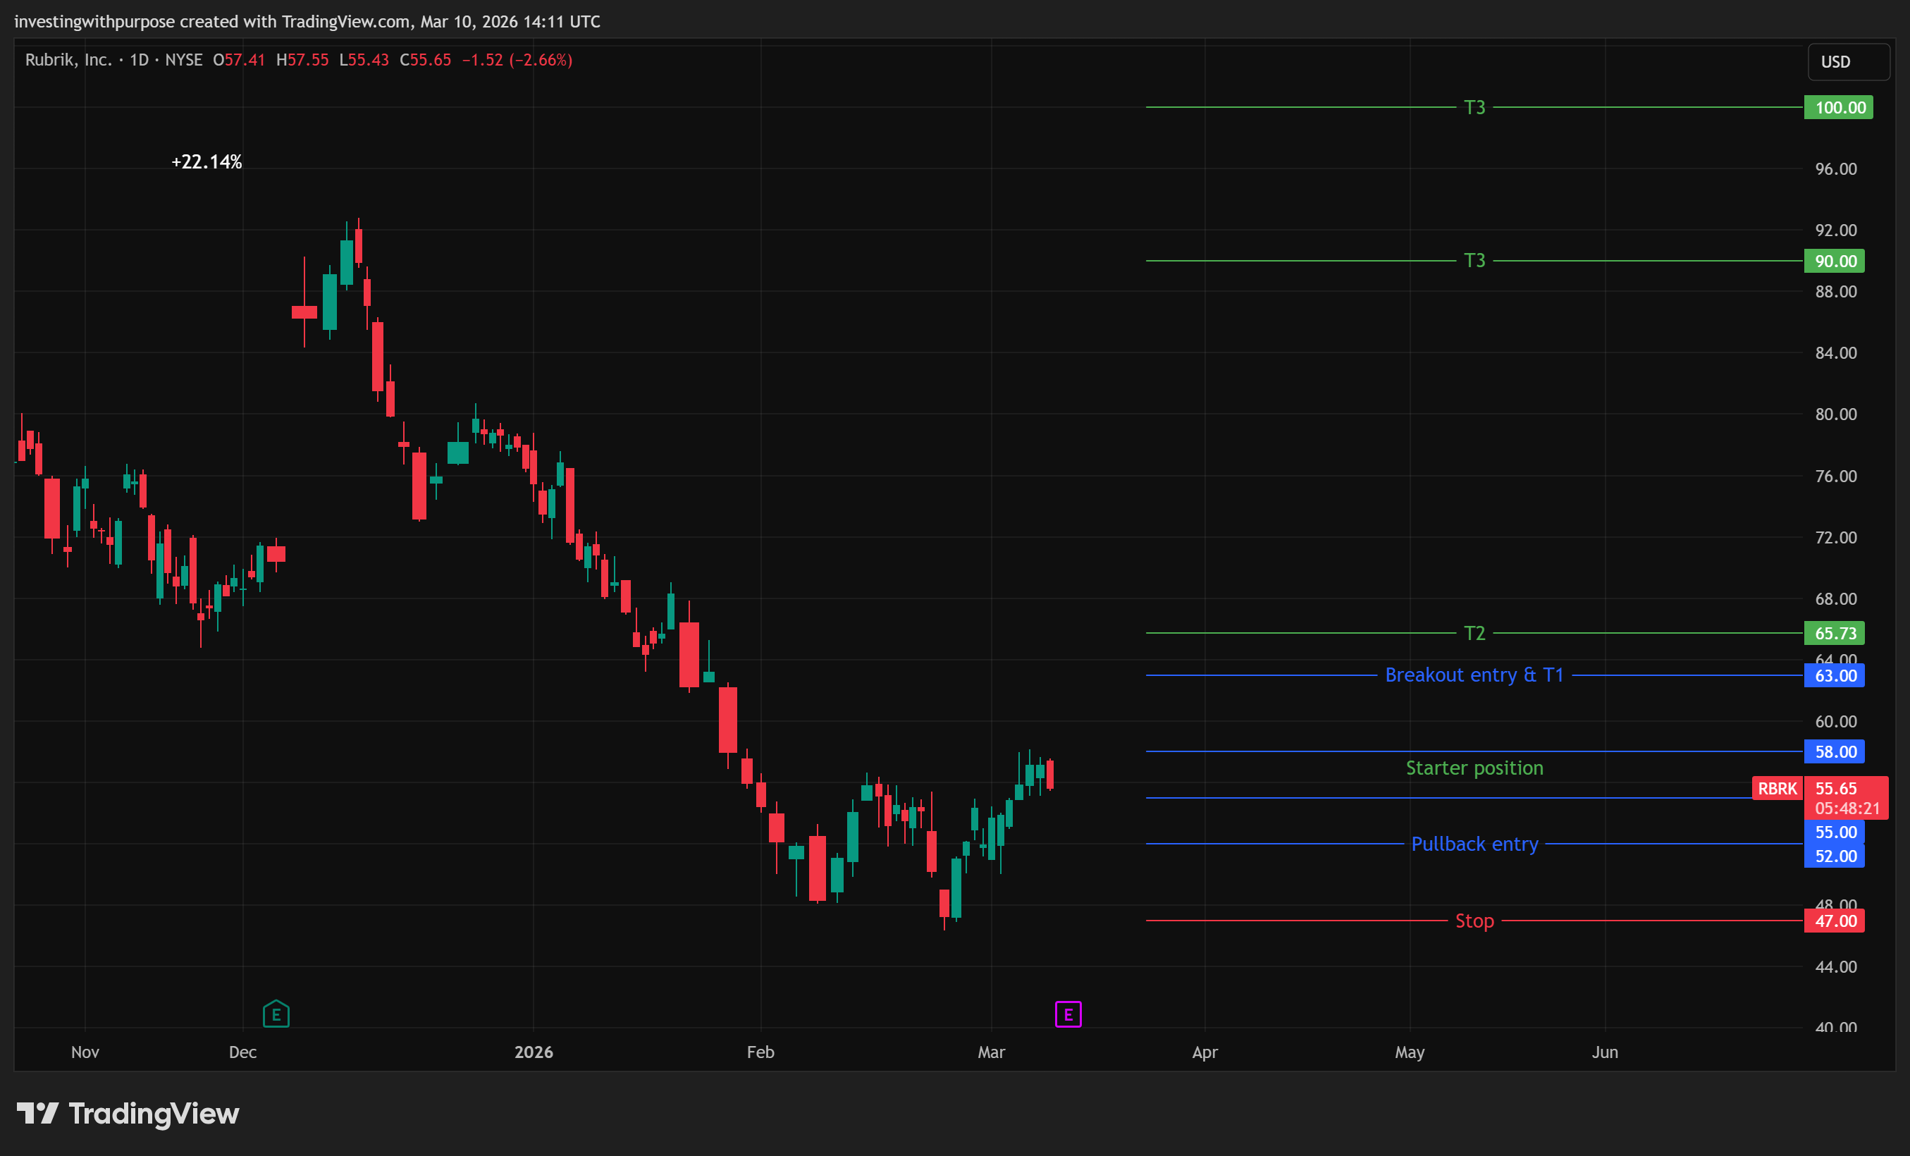1910x1156 pixels.
Task: Click the Mar label on time axis
Action: click(991, 1052)
